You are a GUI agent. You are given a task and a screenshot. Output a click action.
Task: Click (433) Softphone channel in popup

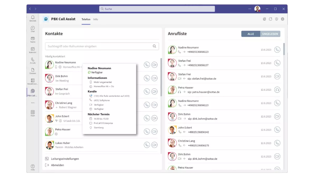point(102,100)
